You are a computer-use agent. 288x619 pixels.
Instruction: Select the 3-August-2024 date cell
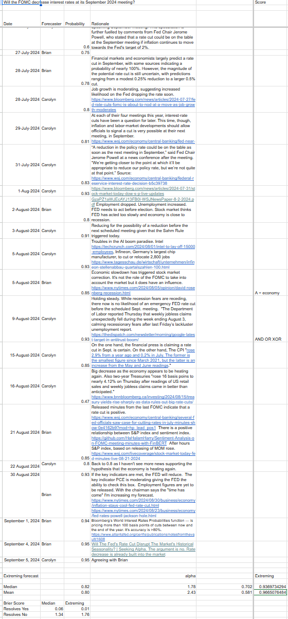click(x=21, y=231)
